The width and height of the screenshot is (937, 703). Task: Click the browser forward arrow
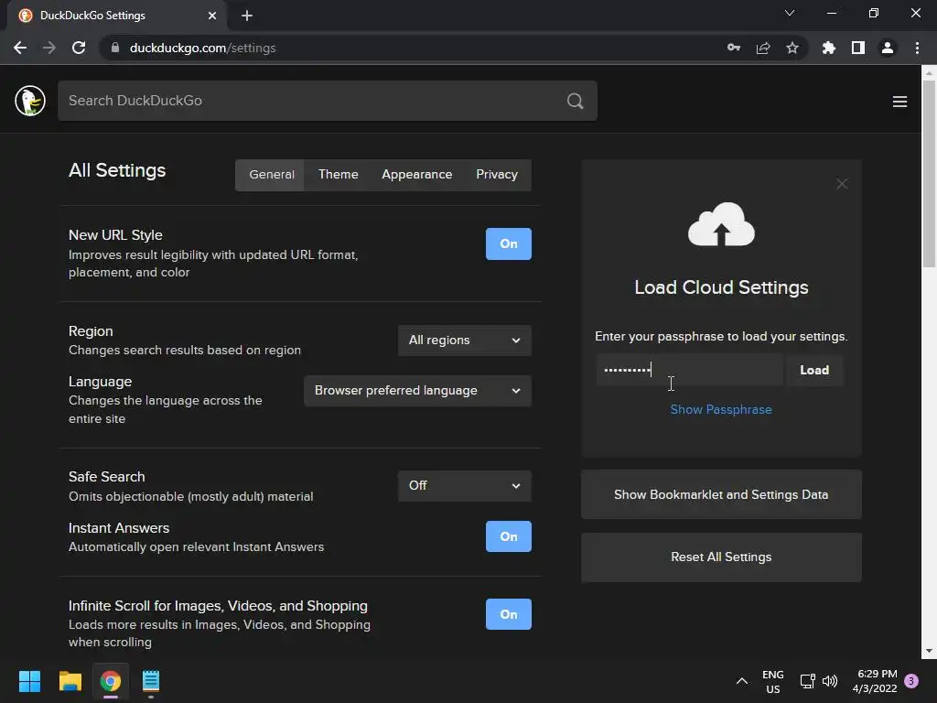[49, 48]
